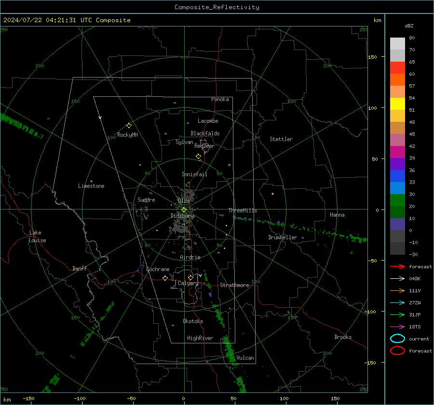Select the Okotoks label
The width and height of the screenshot is (434, 405).
tap(193, 321)
